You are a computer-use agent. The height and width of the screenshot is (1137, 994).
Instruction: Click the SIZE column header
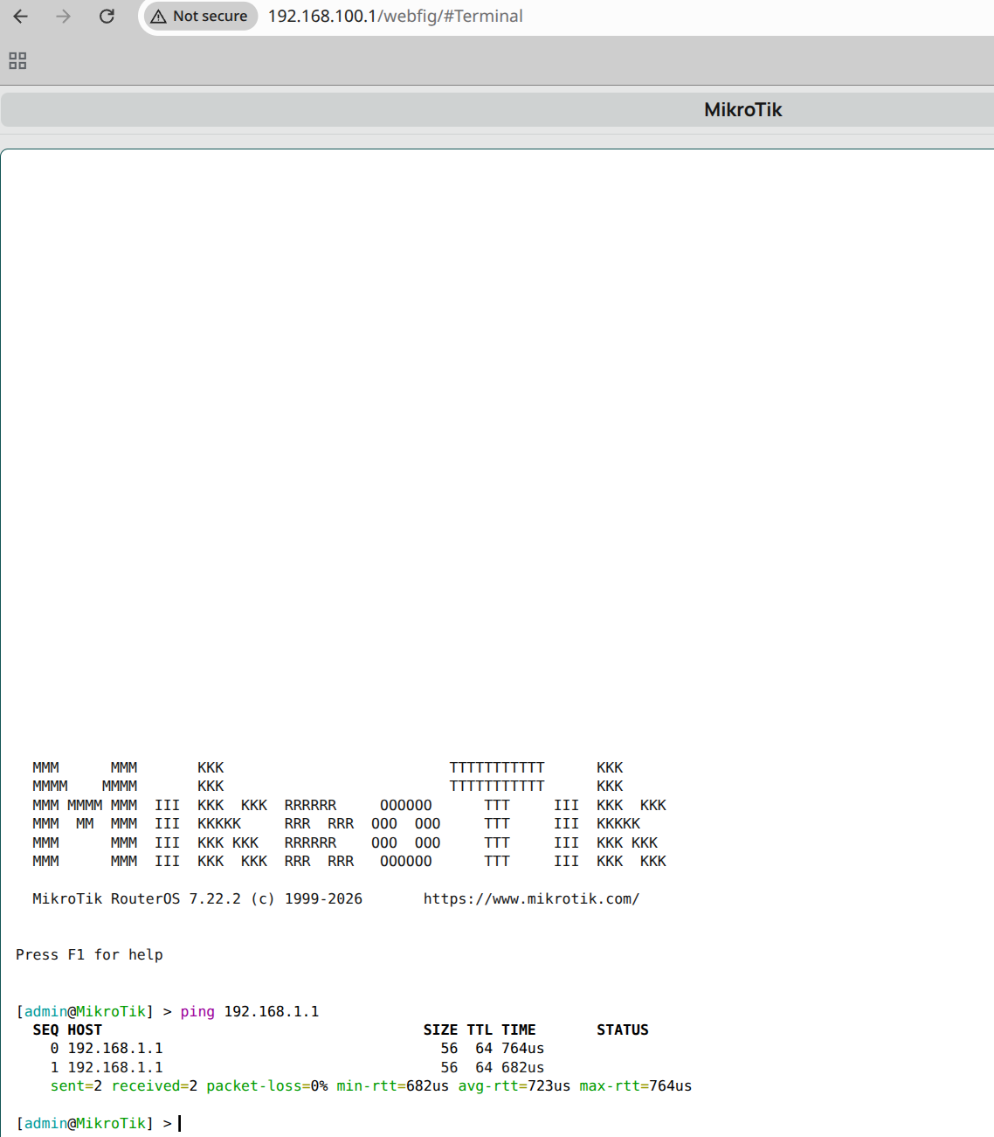pyautogui.click(x=440, y=1030)
